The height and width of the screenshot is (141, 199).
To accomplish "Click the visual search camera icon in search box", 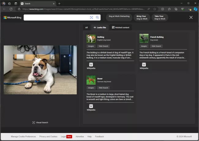I will coord(91,17).
